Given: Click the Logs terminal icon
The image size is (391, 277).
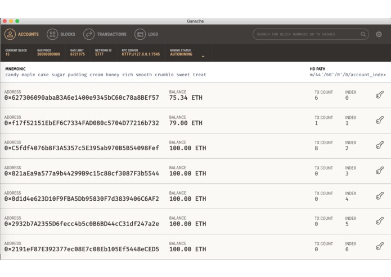Looking at the screenshot, I should (140, 34).
